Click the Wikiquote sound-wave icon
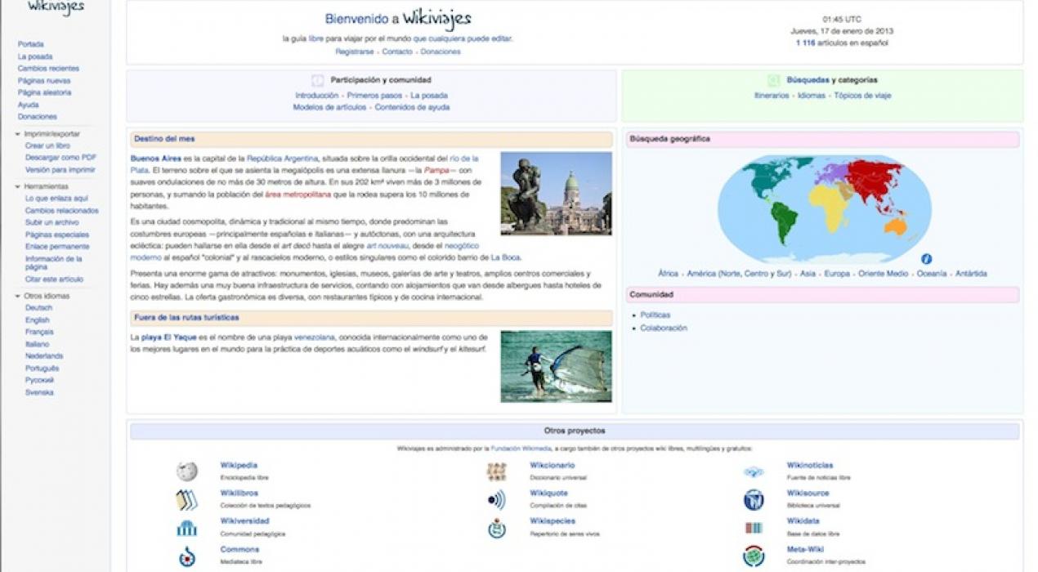The width and height of the screenshot is (1038, 572). pyautogui.click(x=496, y=500)
